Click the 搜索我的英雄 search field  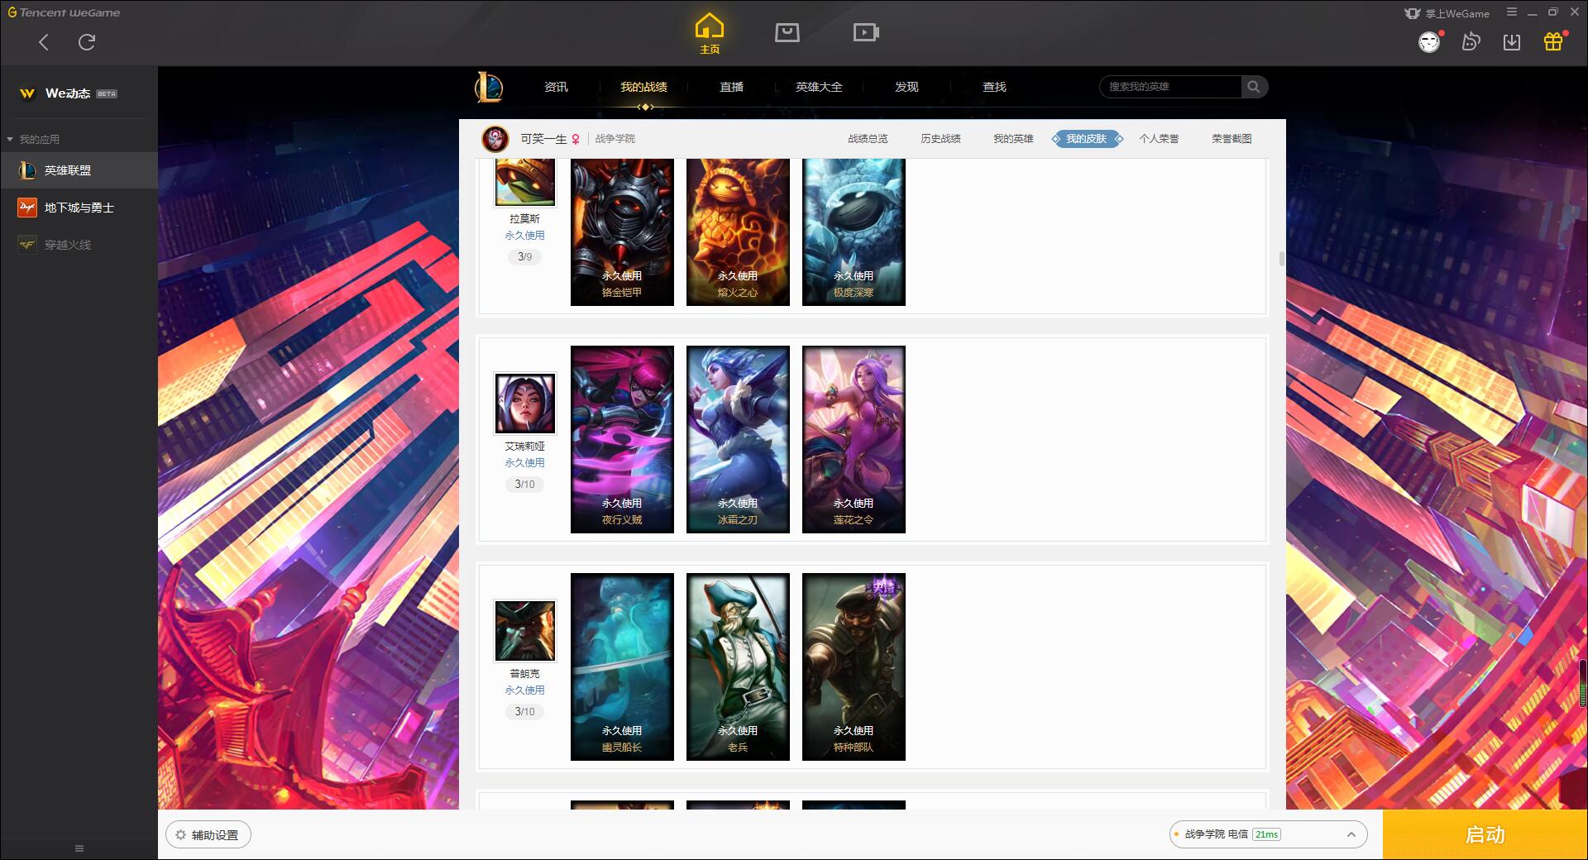click(x=1170, y=87)
